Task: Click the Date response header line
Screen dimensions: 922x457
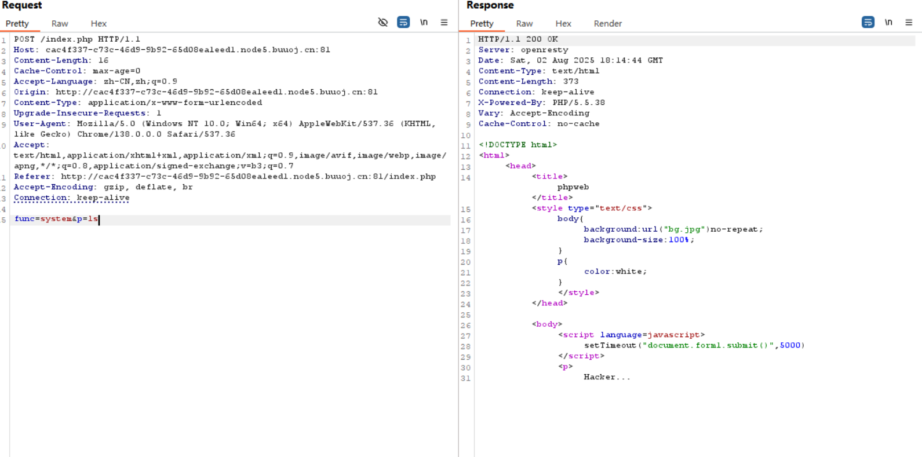Action: point(571,60)
